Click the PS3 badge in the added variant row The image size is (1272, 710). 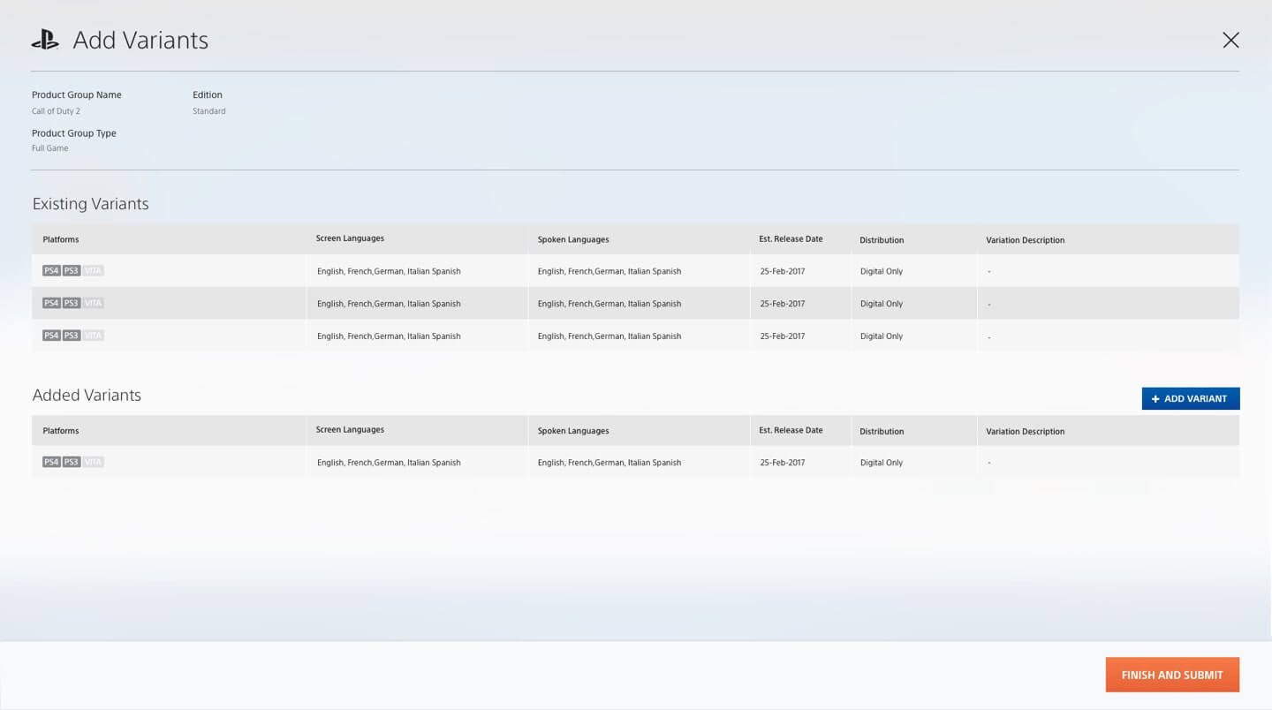[72, 462]
